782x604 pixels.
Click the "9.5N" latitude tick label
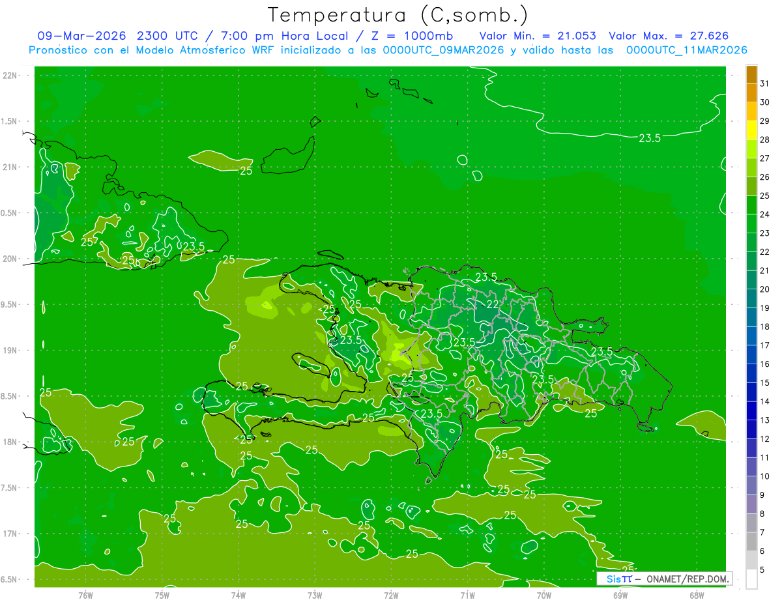(x=10, y=304)
